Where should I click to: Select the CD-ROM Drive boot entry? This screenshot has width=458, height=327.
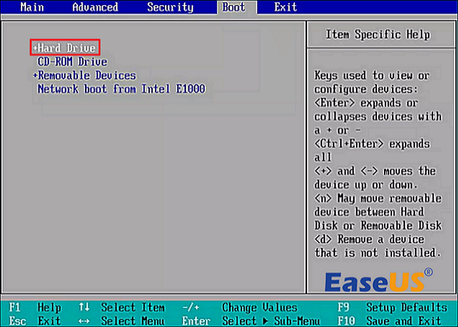[x=72, y=61]
